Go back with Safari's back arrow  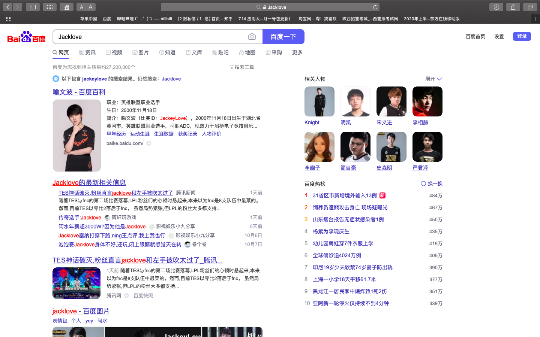[8, 7]
